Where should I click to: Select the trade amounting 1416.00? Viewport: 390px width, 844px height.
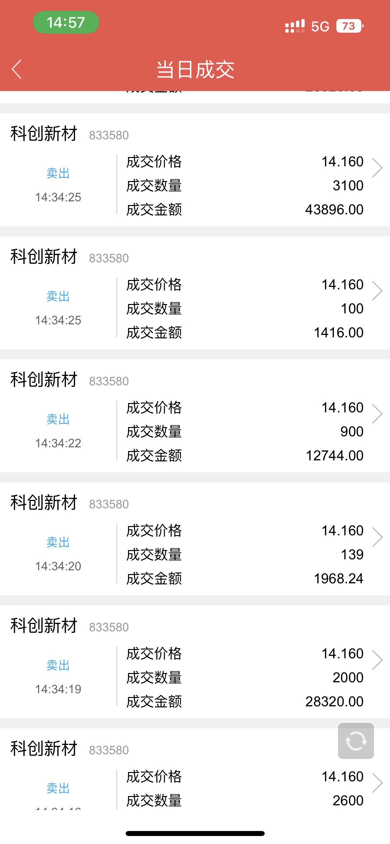[195, 293]
